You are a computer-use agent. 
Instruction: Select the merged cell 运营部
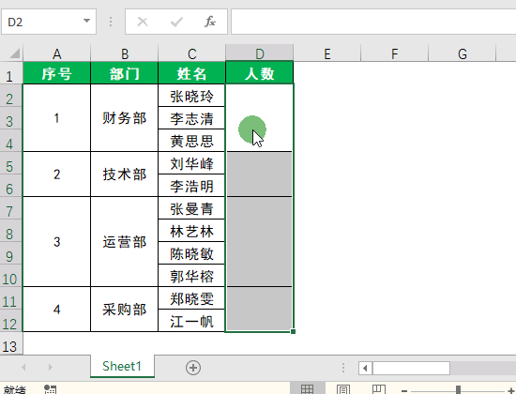125,242
